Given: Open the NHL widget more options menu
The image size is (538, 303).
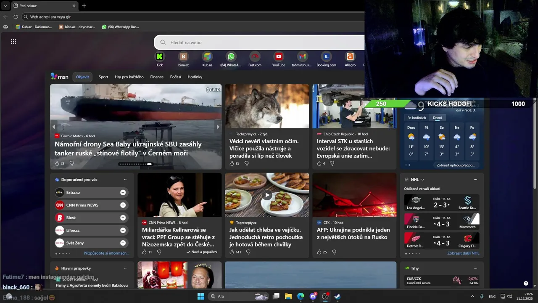Looking at the screenshot, I should tap(475, 180).
